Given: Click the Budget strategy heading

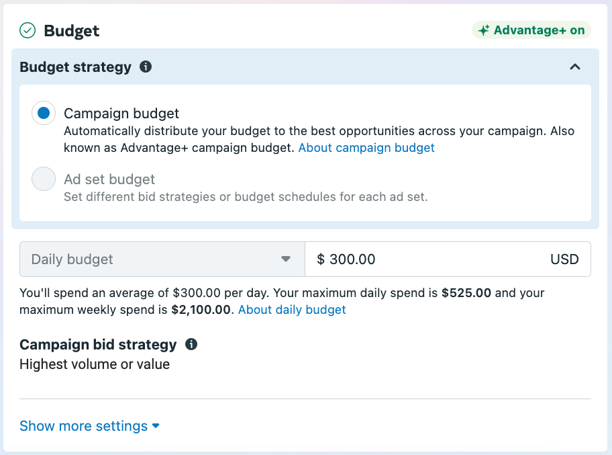Looking at the screenshot, I should (x=75, y=67).
